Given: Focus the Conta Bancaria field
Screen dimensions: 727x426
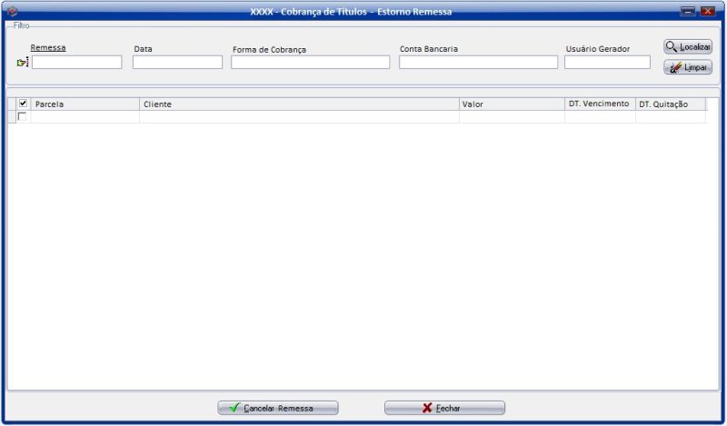Looking at the screenshot, I should click(478, 62).
